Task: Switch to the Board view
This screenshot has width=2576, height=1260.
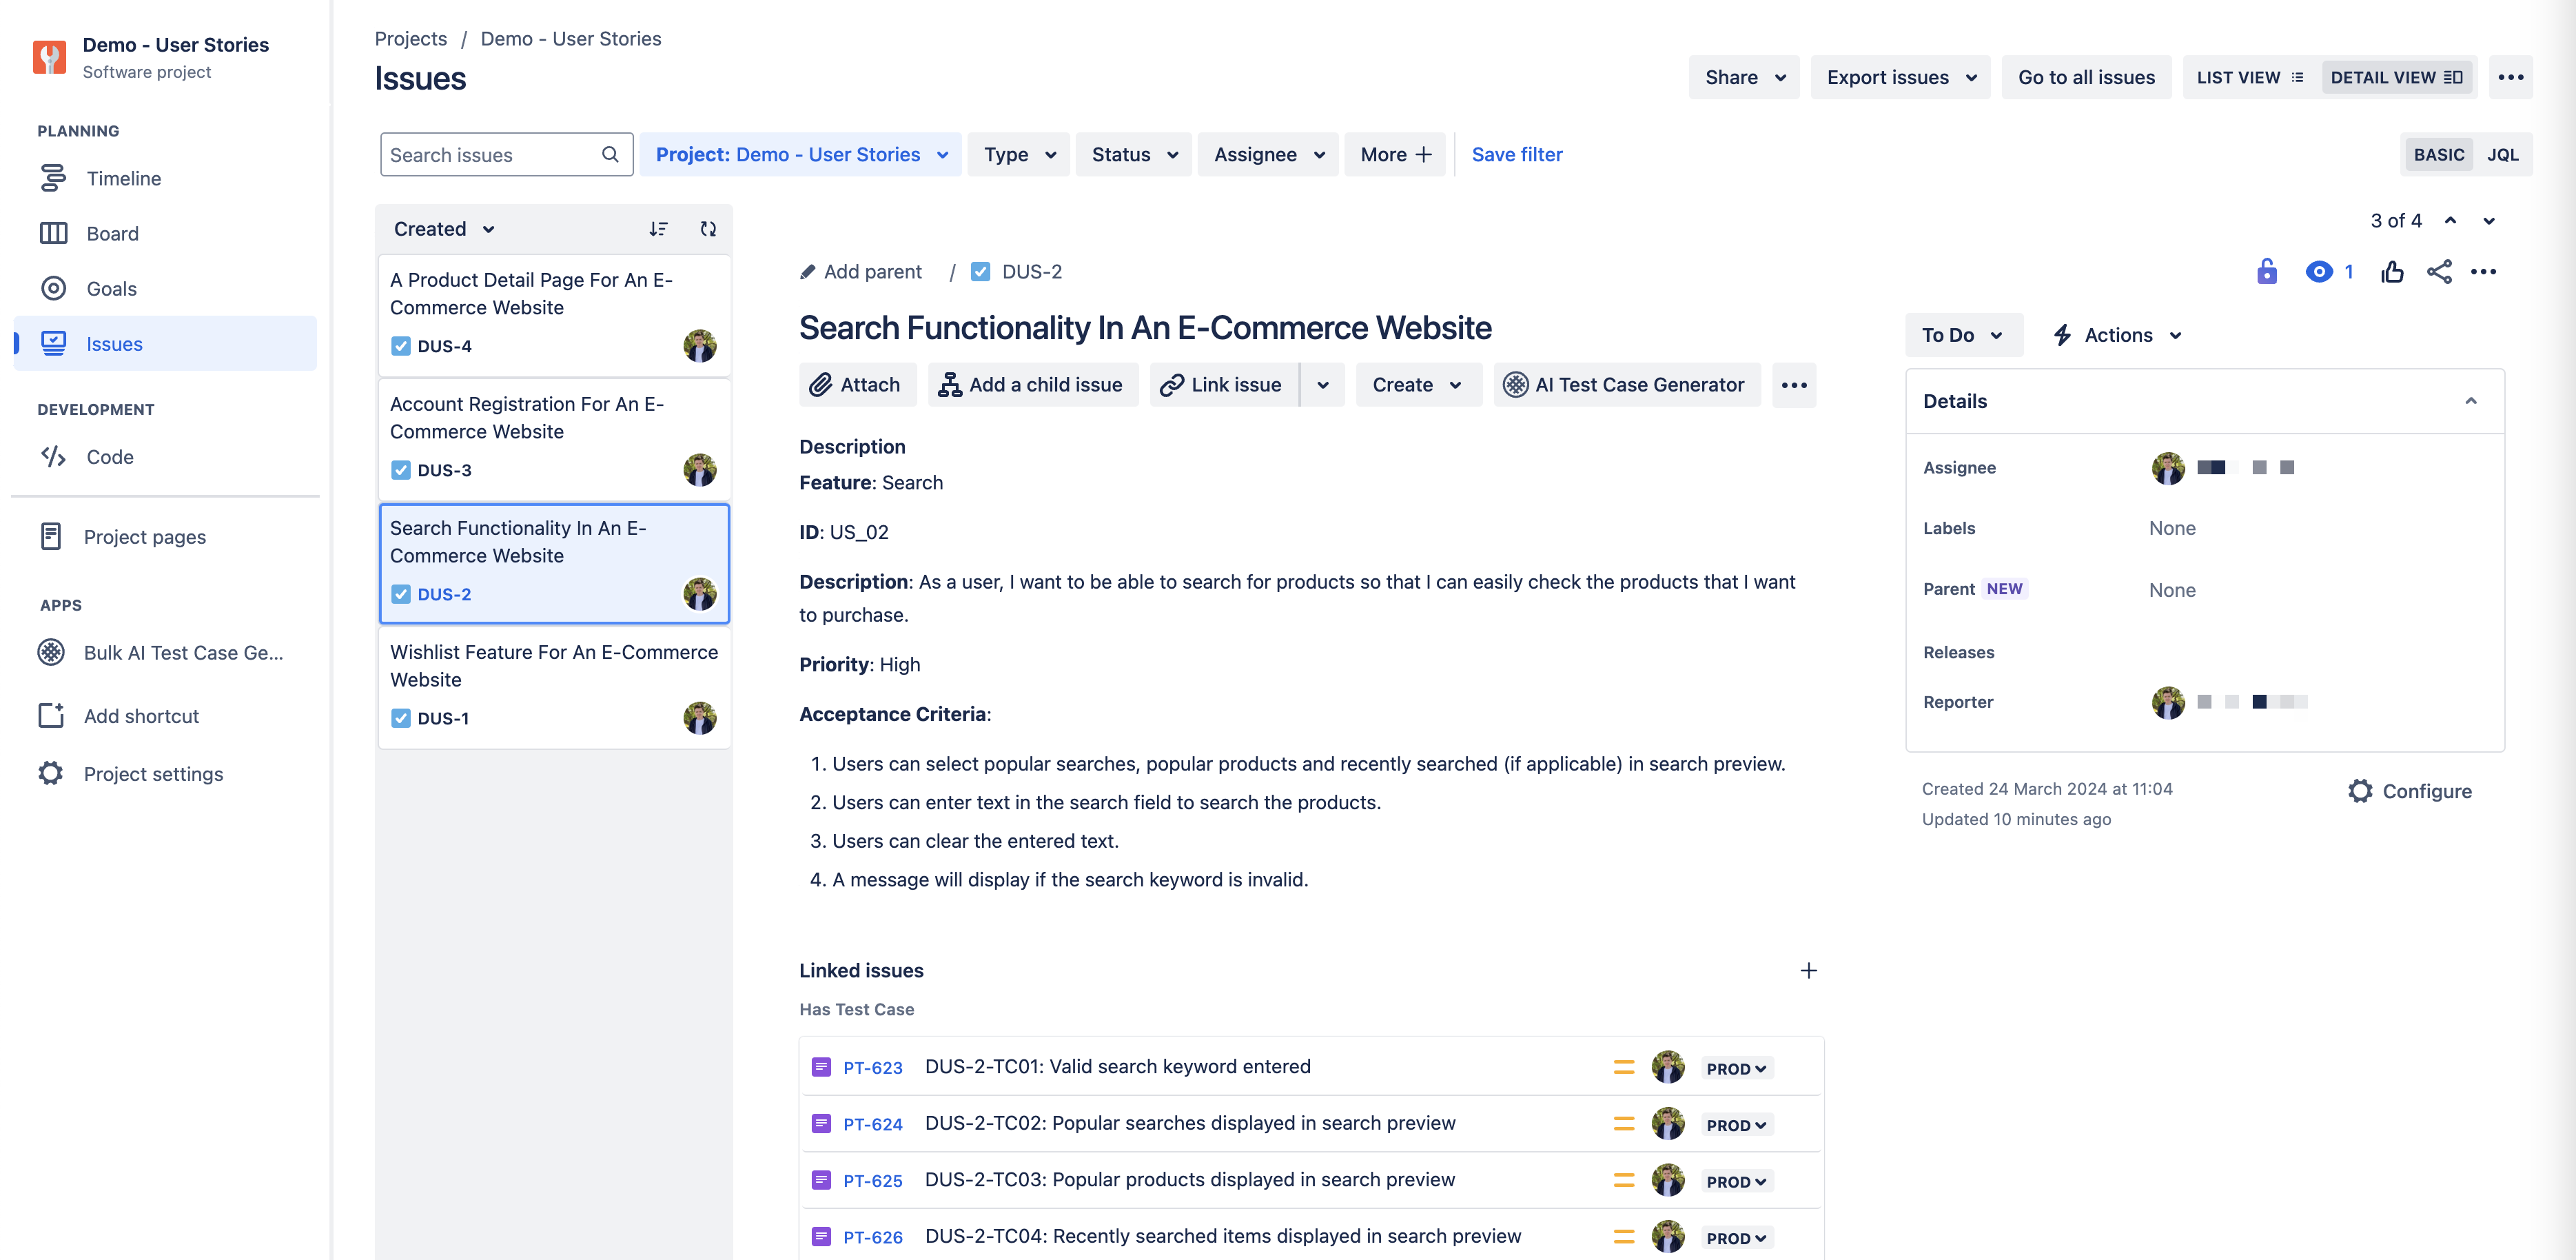Action: click(x=112, y=233)
